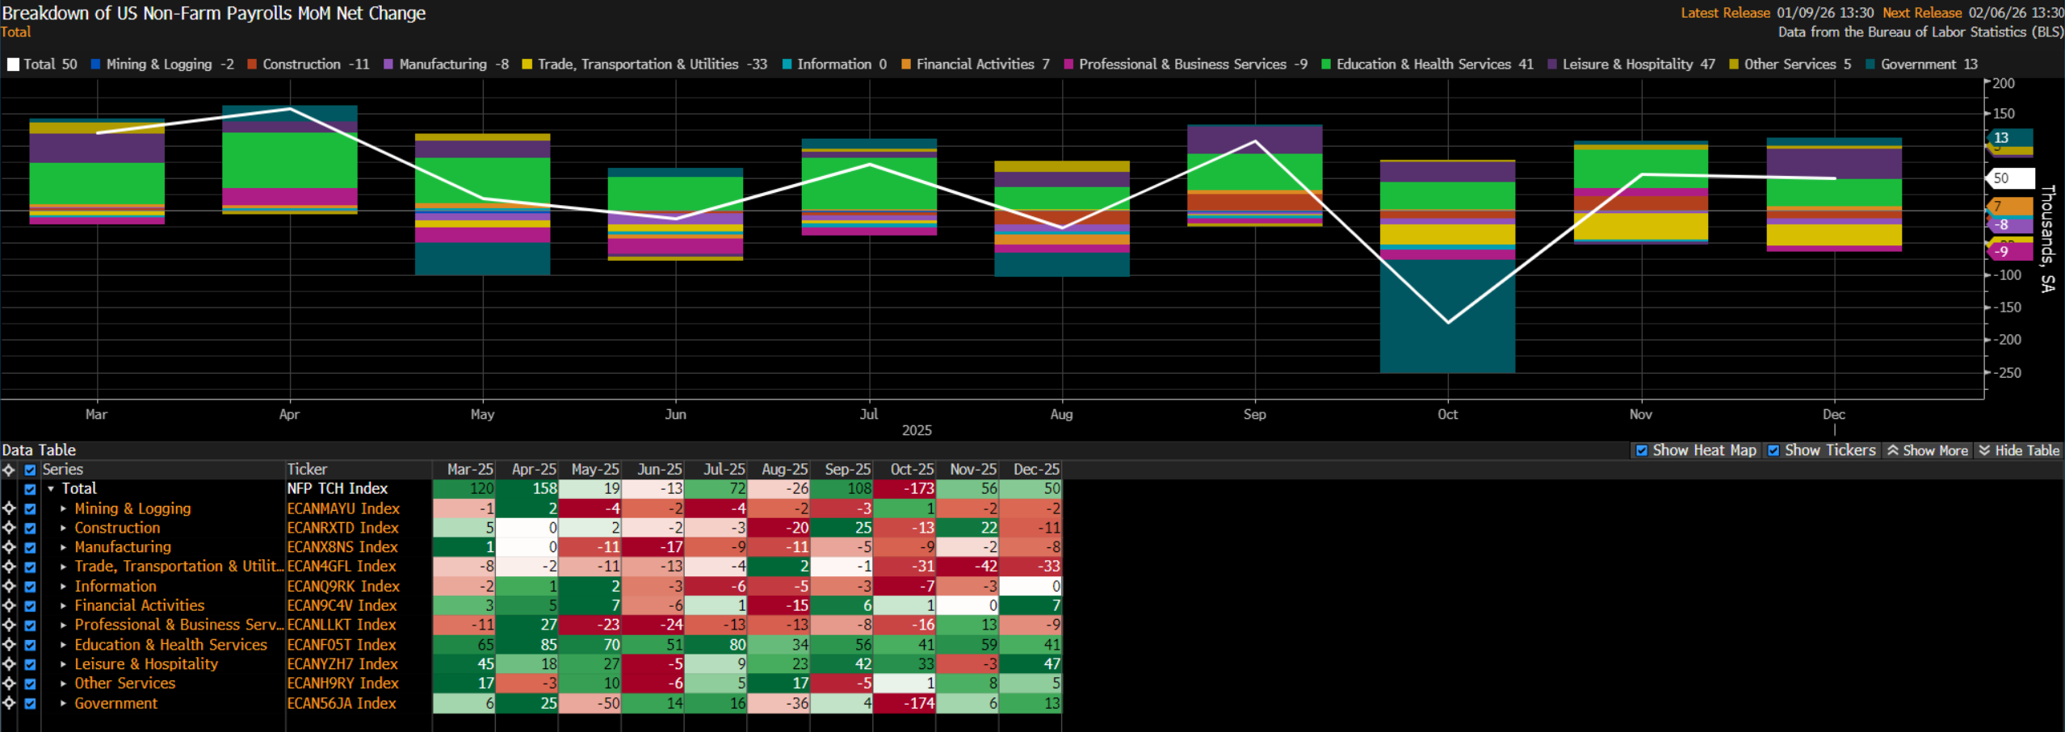Click the crosshair icon beside Financial Activities
Viewport: 2065px width, 732px height.
point(9,605)
